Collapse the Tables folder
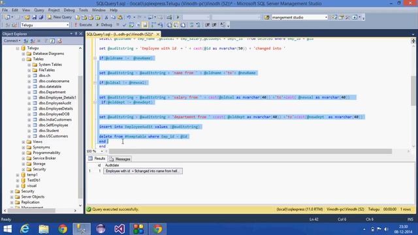The image size is (418, 235). pos(24,59)
